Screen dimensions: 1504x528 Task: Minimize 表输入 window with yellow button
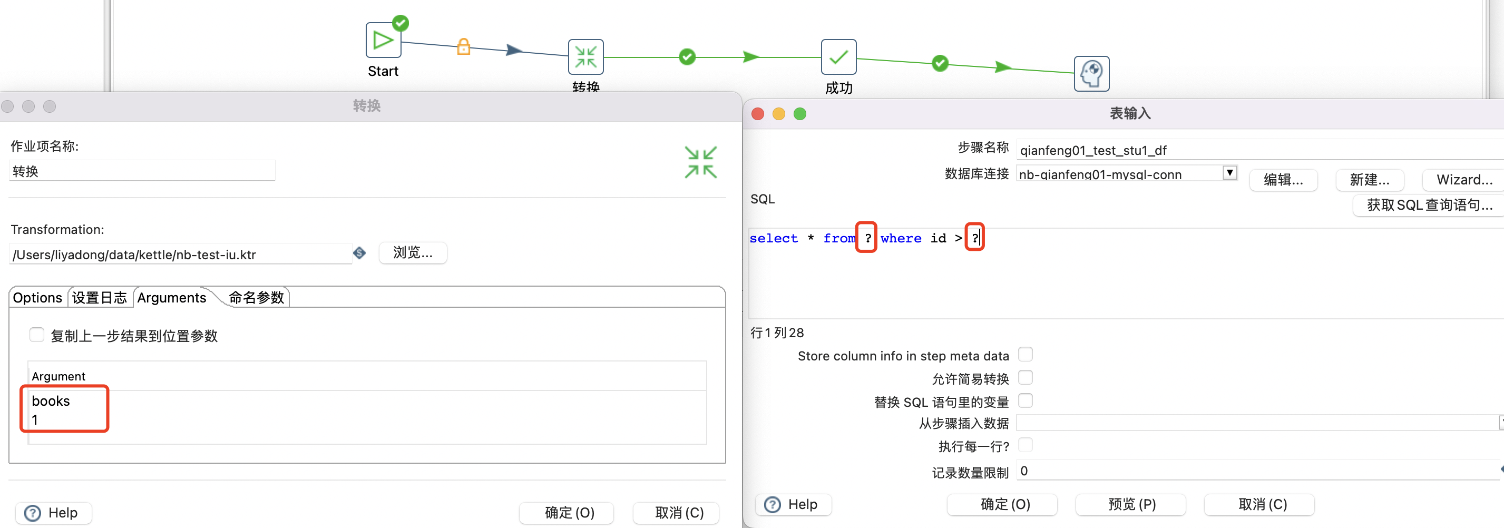(x=779, y=113)
